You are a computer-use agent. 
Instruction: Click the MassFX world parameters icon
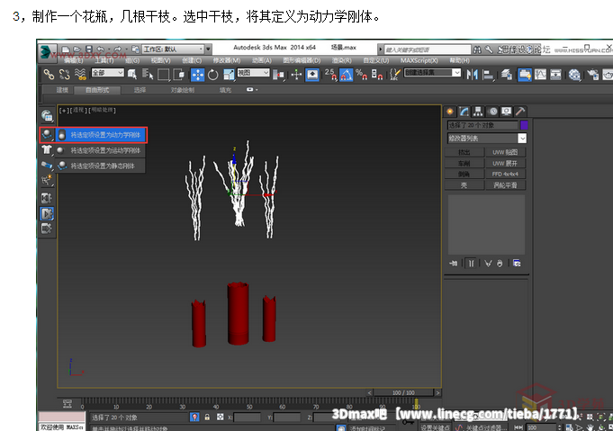(x=47, y=116)
